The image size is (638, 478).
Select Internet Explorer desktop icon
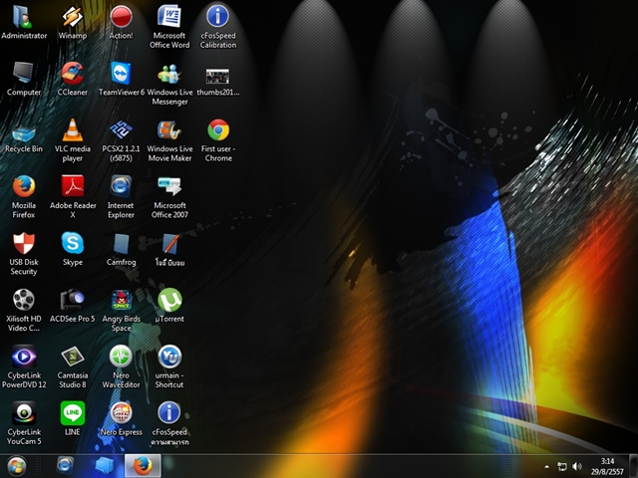121,186
